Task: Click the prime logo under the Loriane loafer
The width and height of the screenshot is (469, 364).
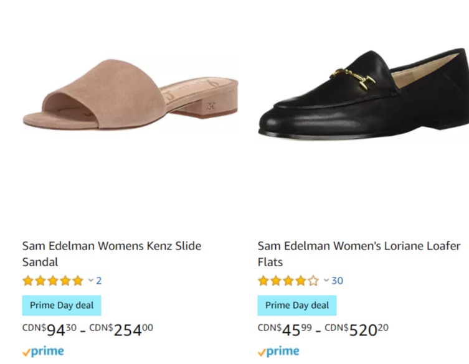Action: click(x=278, y=352)
